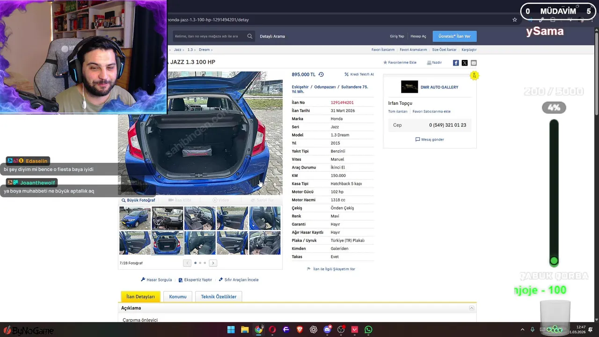The width and height of the screenshot is (599, 337).
Task: Switch to Teknik Özellikler tab
Action: click(219, 297)
